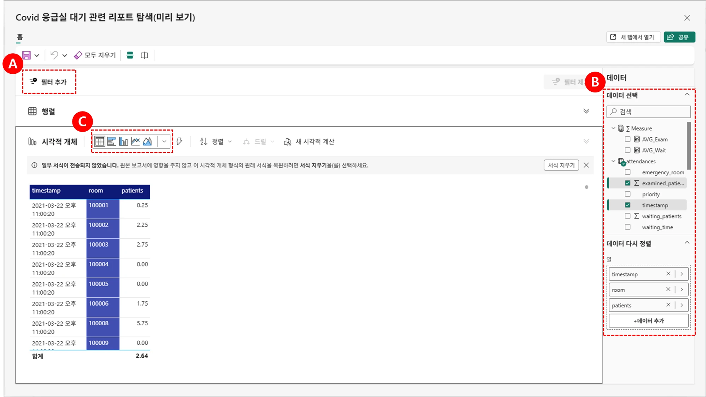Select the table visual type icon
Viewport: 706px width, 397px height.
(x=100, y=142)
